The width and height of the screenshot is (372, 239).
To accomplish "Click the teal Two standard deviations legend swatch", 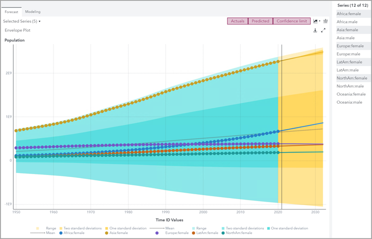I will coord(223,228).
